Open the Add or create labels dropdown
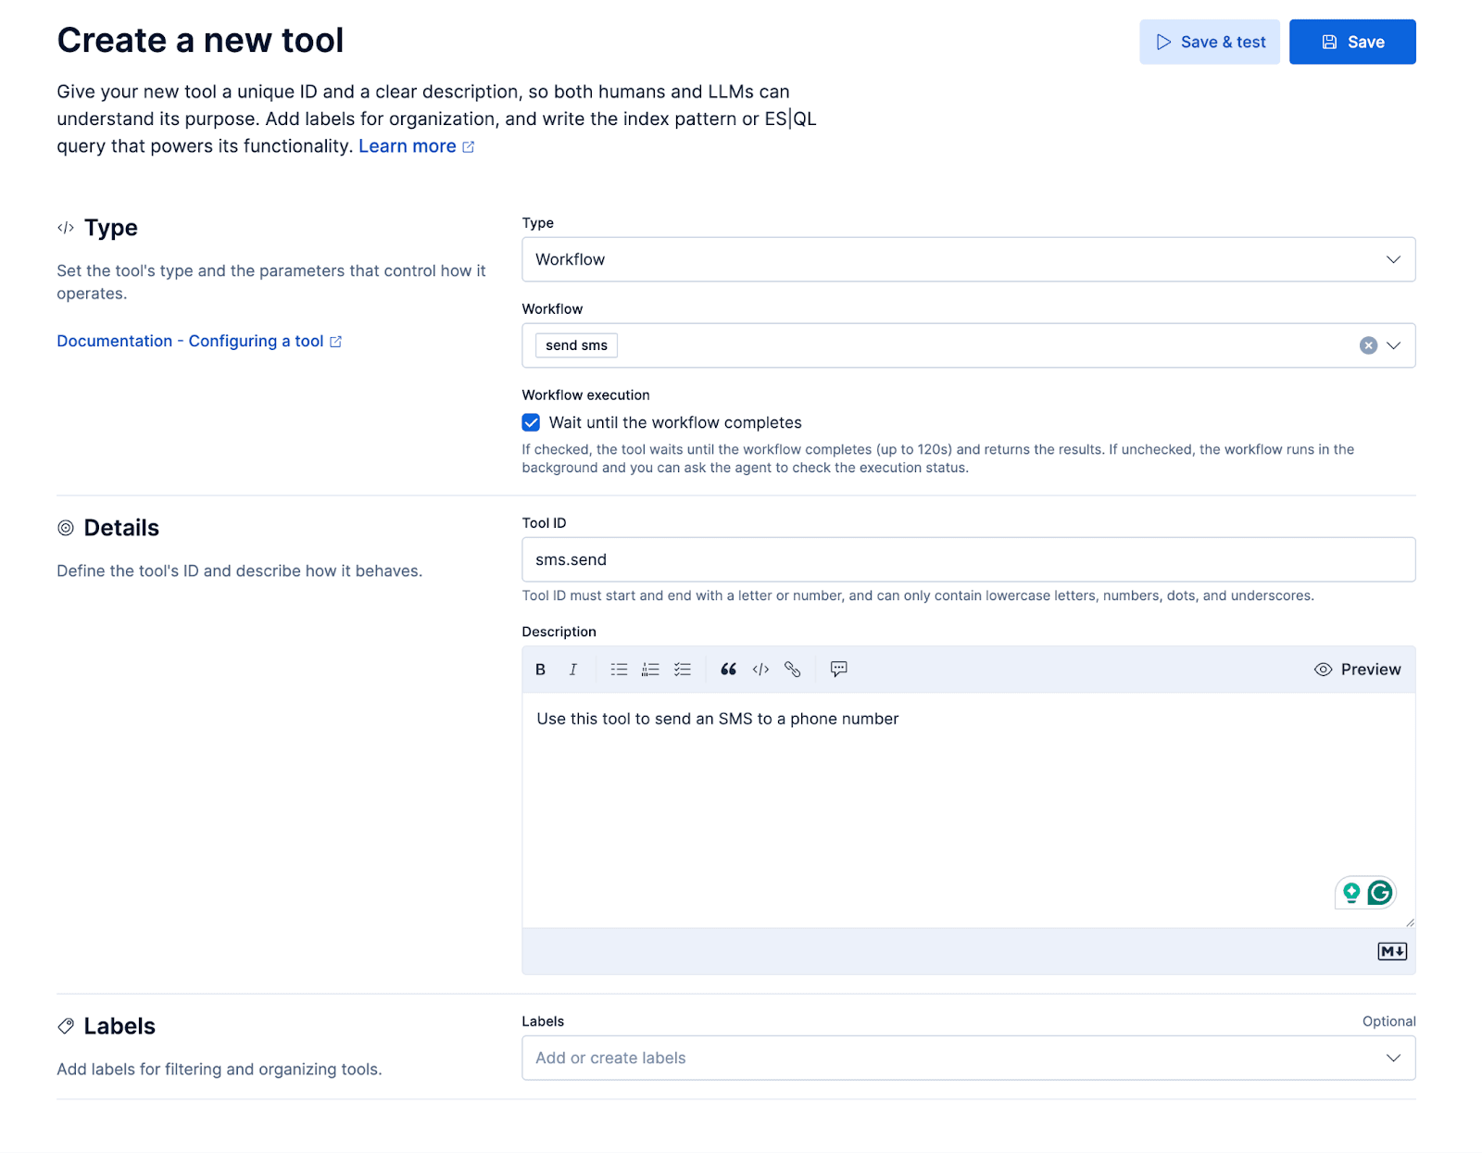The width and height of the screenshot is (1482, 1153). 968,1057
